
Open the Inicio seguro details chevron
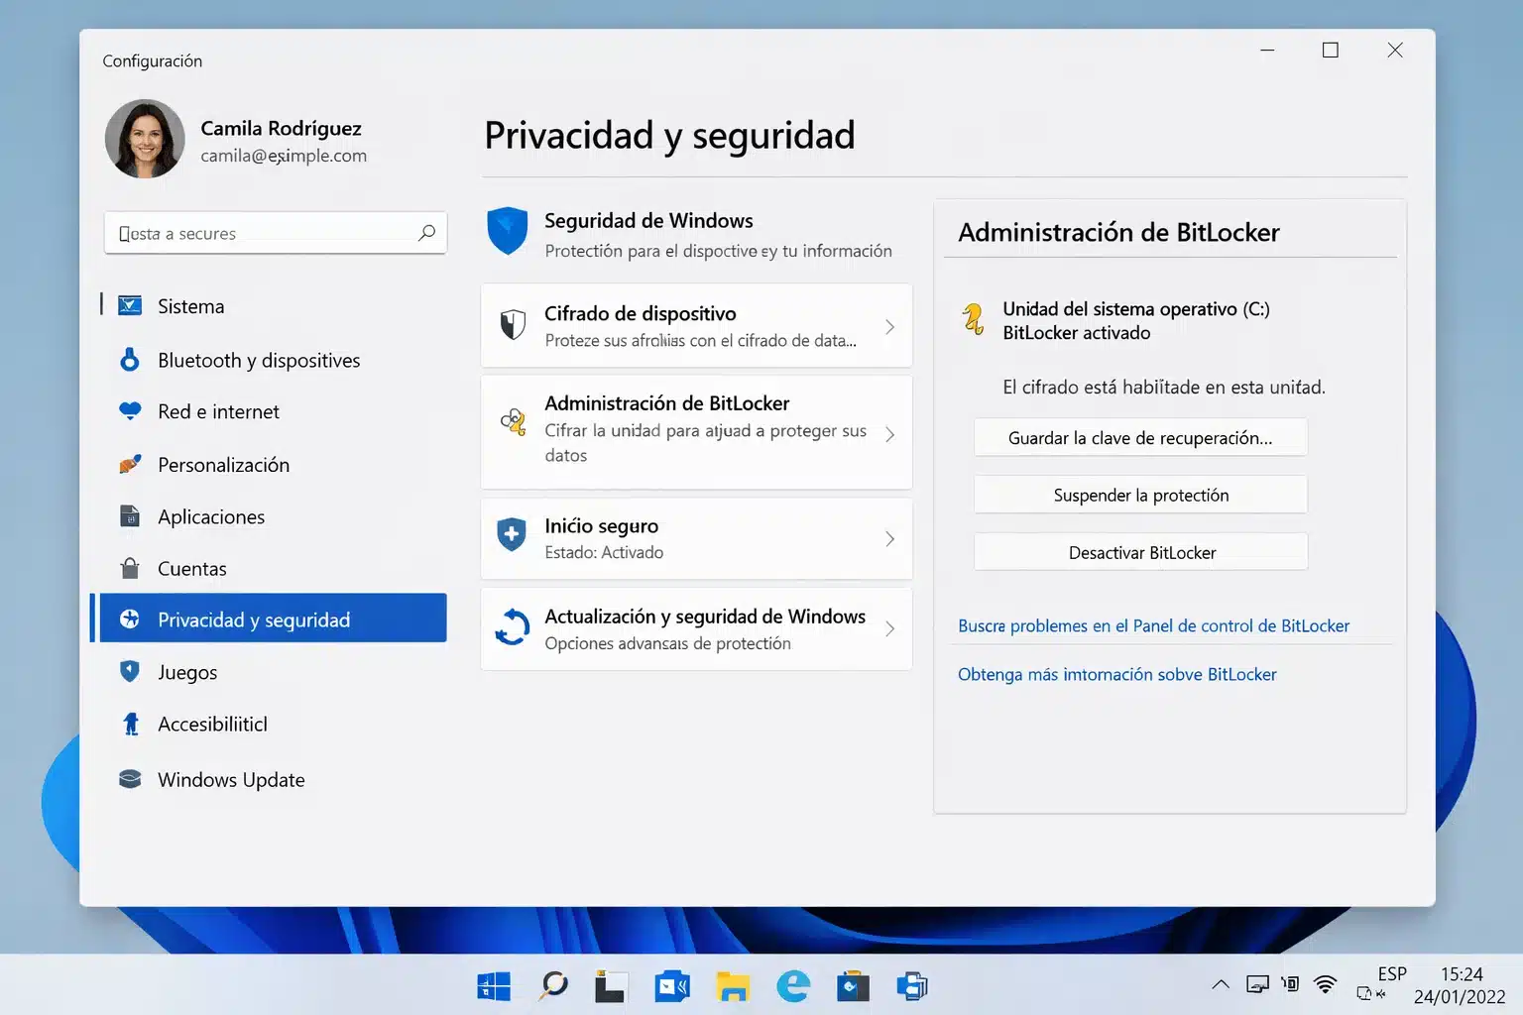click(x=890, y=538)
